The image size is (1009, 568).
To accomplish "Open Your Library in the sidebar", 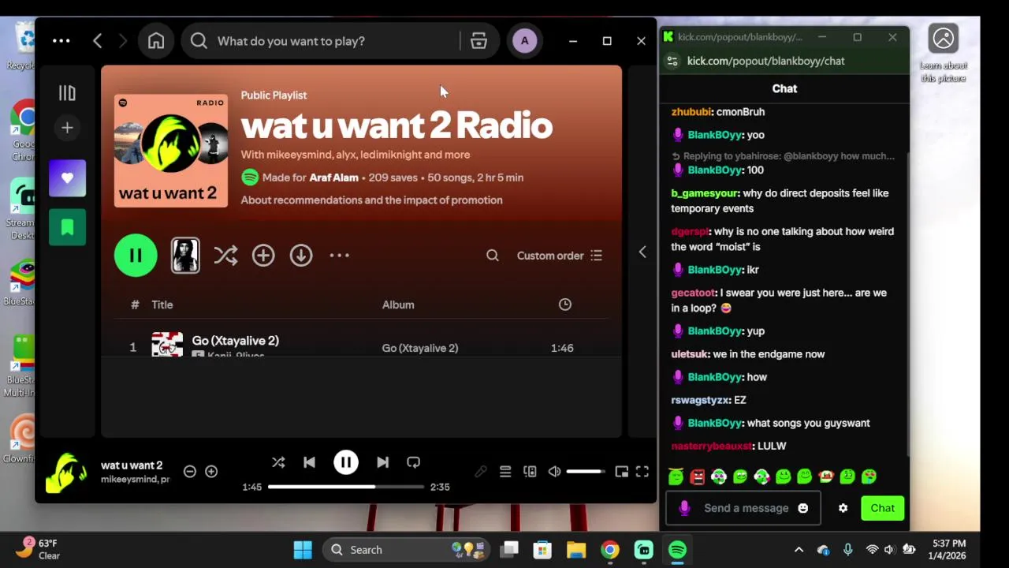I will pos(67,93).
